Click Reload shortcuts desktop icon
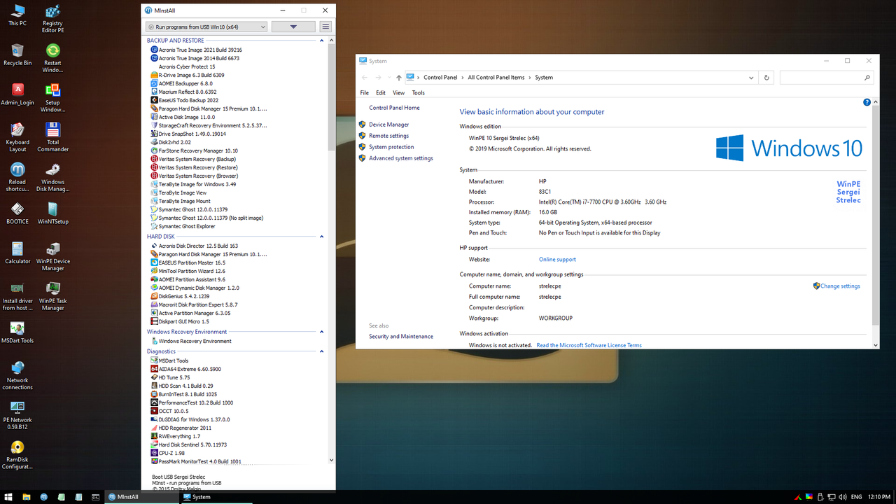 (x=17, y=177)
